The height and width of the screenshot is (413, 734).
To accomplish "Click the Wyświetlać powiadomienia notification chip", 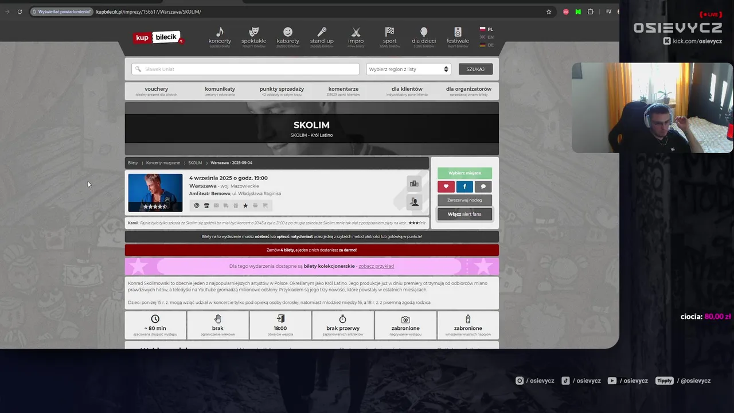I will [x=61, y=11].
